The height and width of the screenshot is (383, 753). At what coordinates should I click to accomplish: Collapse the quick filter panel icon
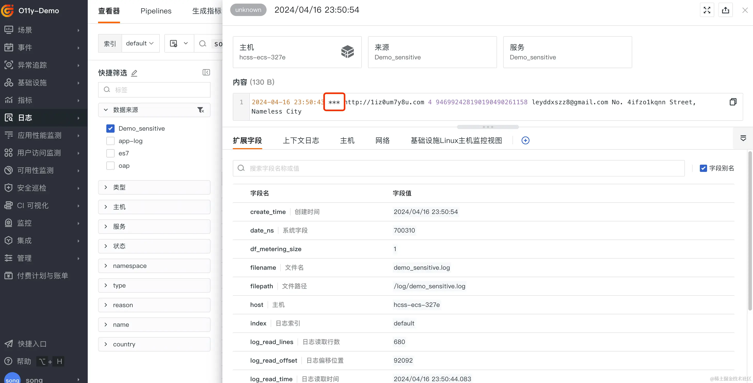(206, 72)
